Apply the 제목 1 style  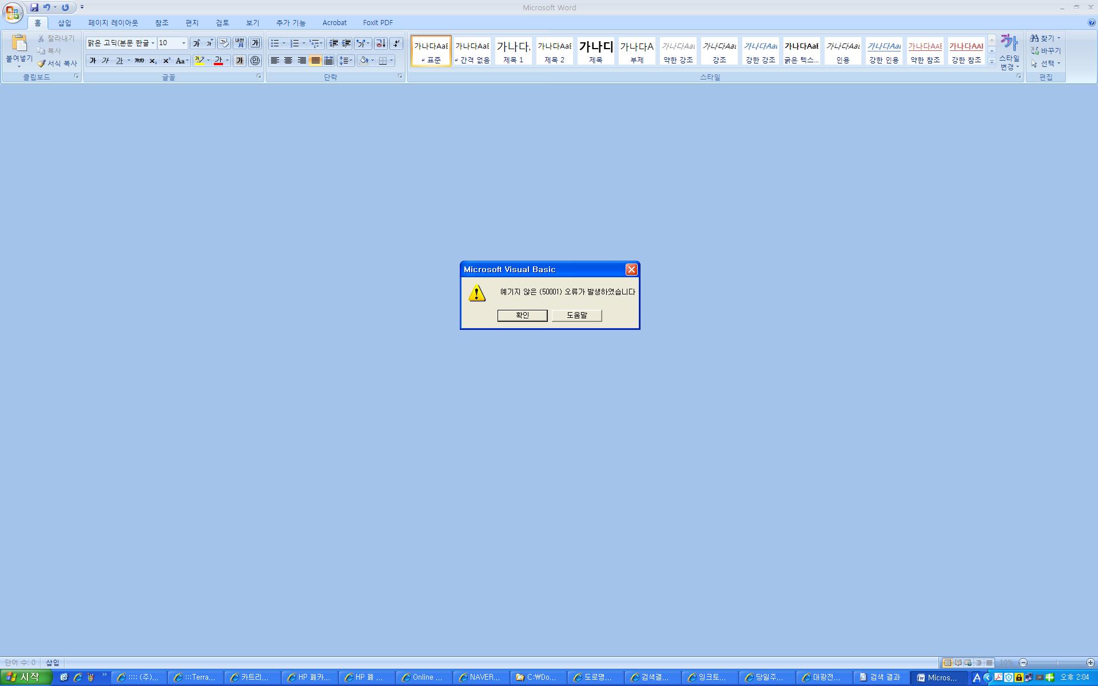[514, 51]
